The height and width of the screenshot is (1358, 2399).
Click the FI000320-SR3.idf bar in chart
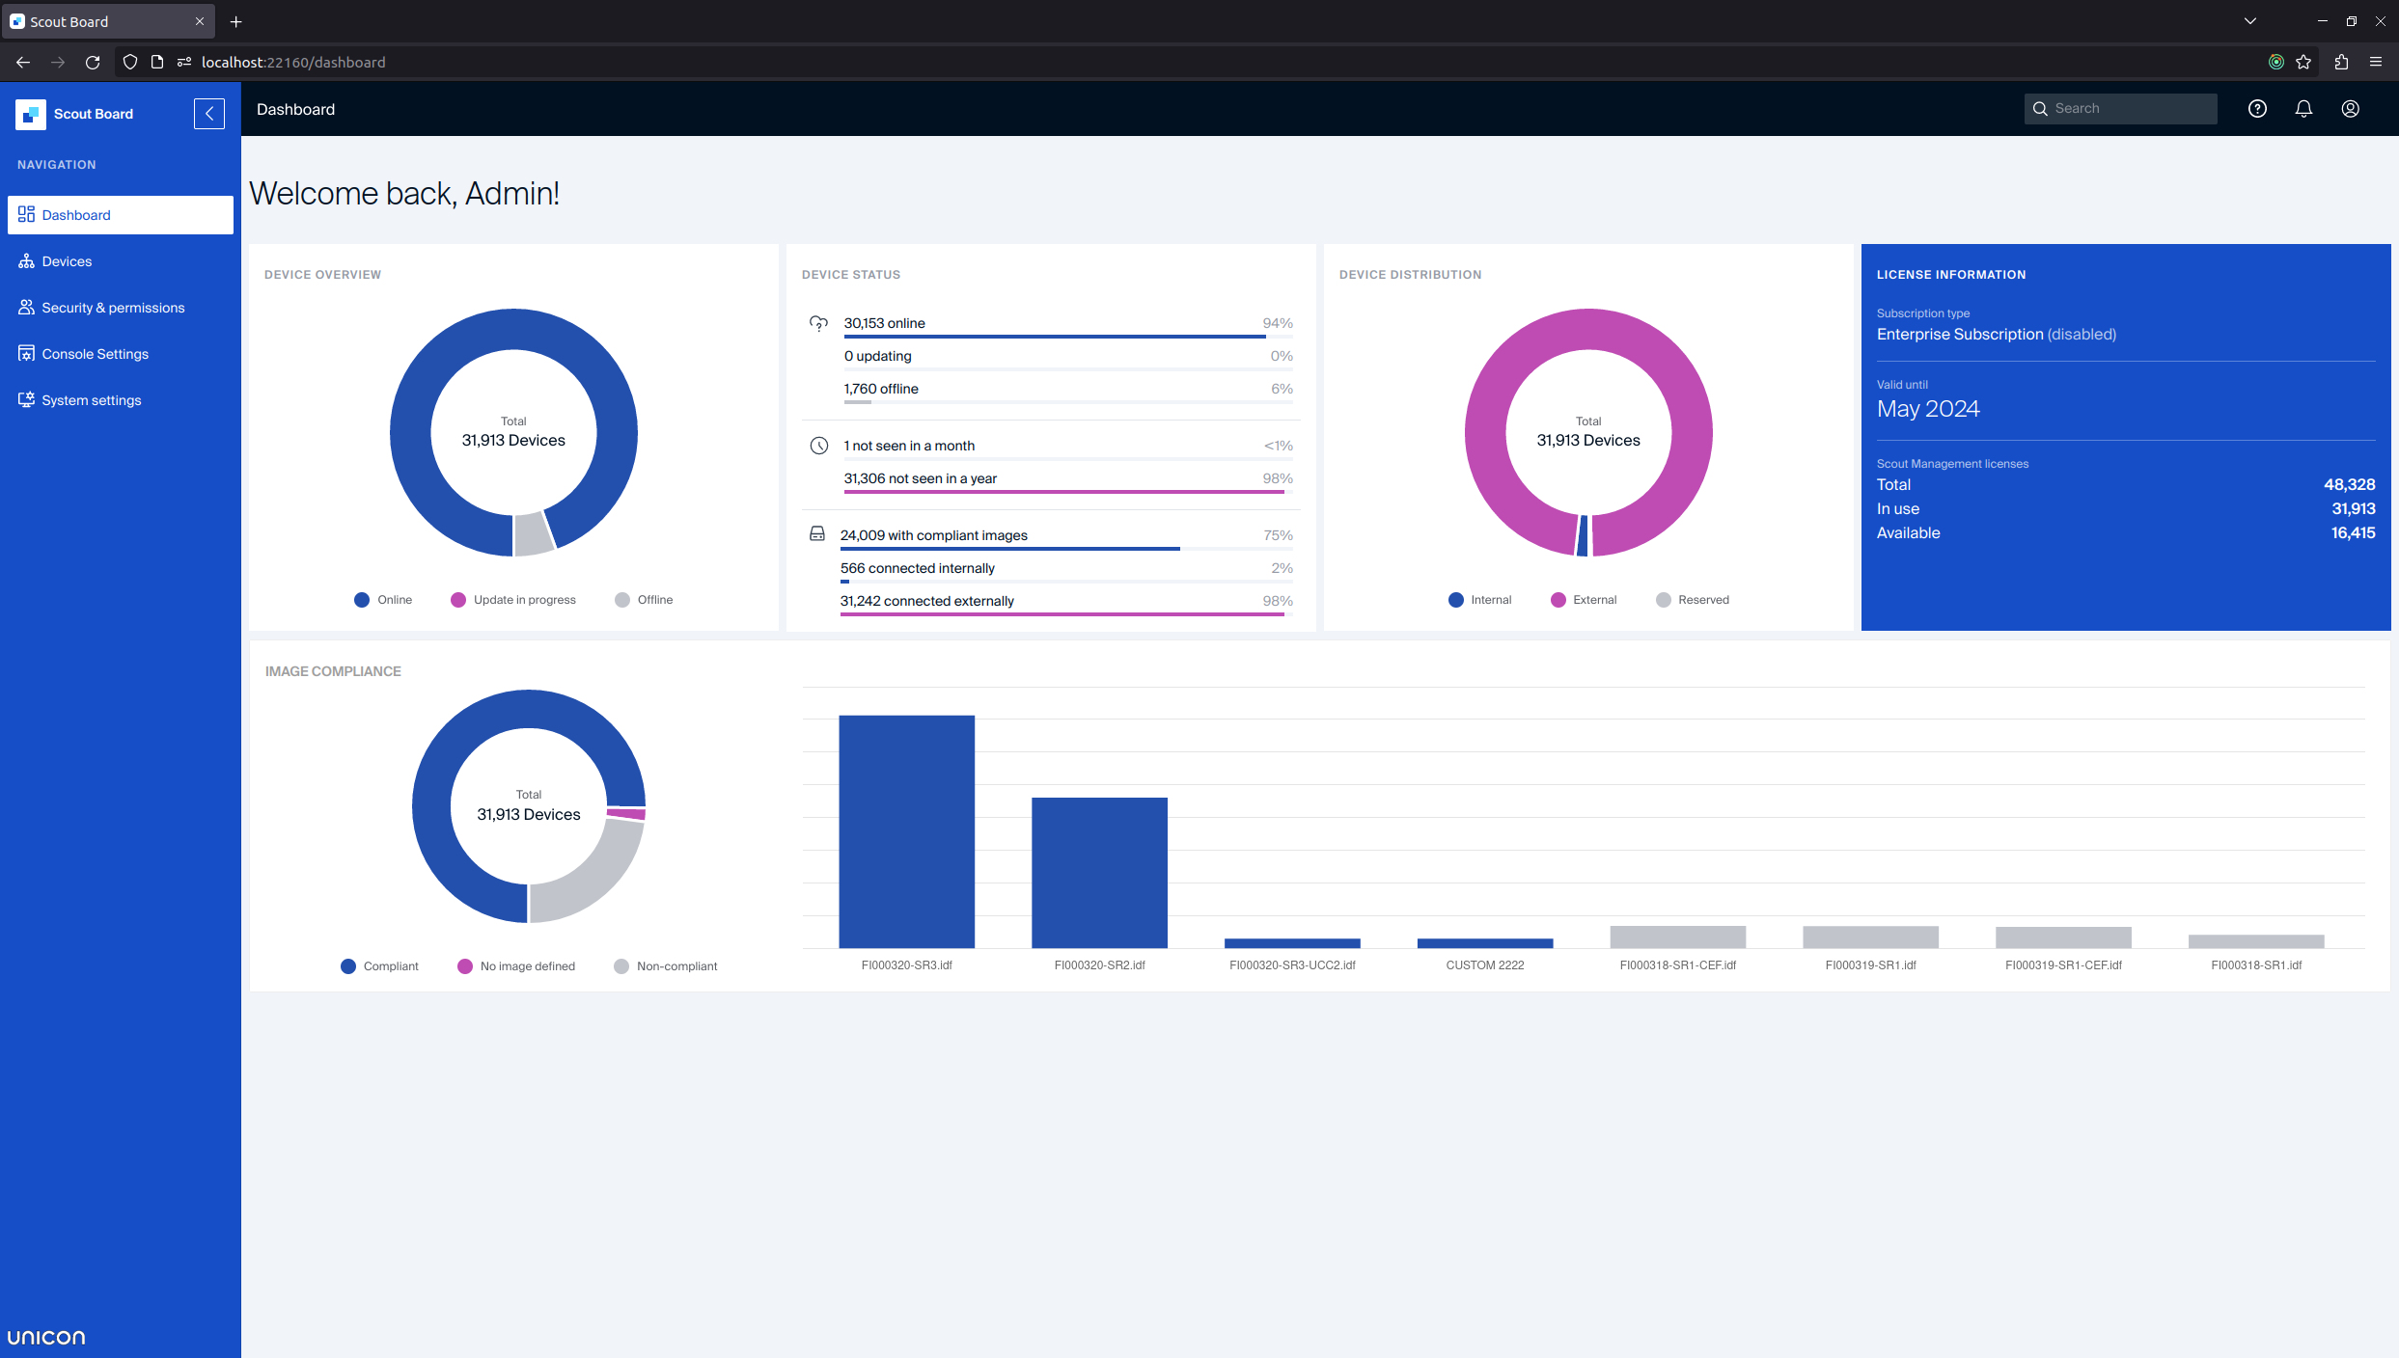click(906, 831)
